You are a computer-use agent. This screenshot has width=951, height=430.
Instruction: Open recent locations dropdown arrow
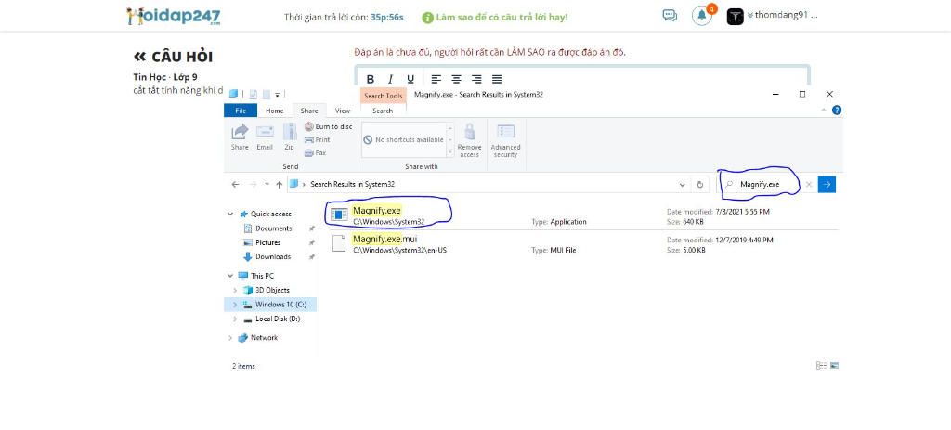coord(267,185)
